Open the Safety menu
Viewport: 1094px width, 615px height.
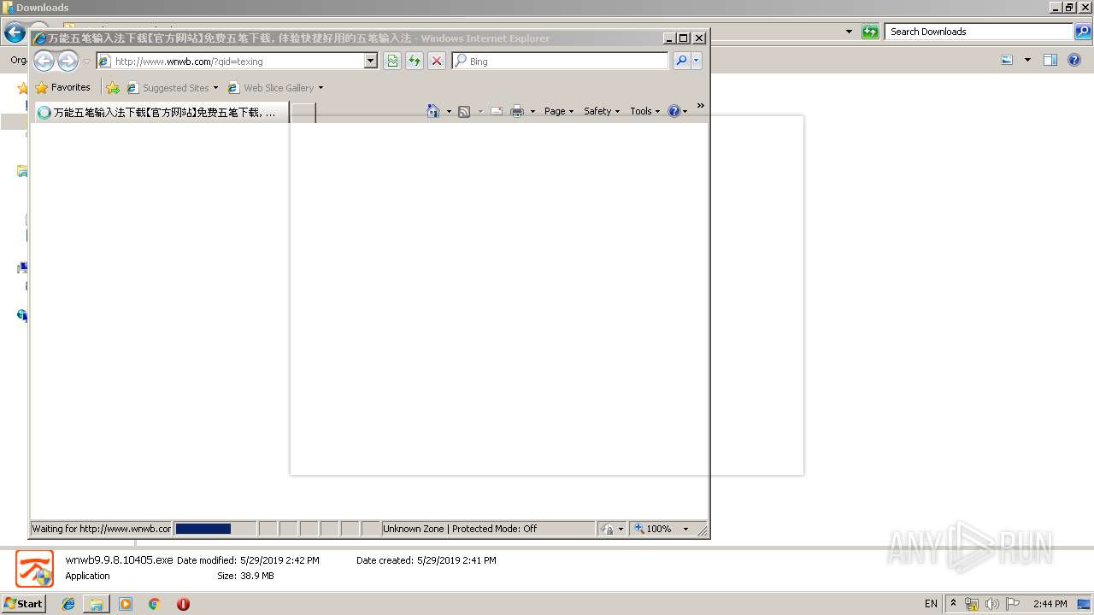pos(602,111)
